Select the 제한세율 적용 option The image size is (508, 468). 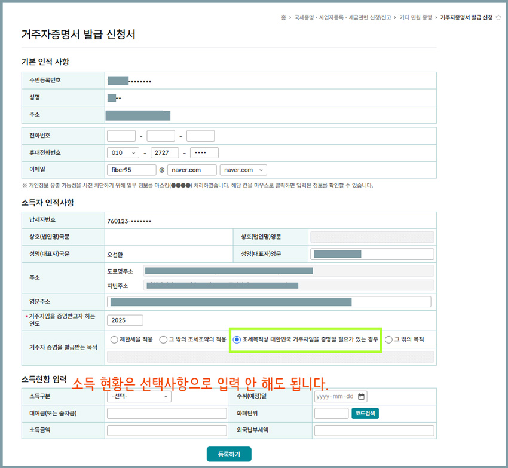(114, 339)
